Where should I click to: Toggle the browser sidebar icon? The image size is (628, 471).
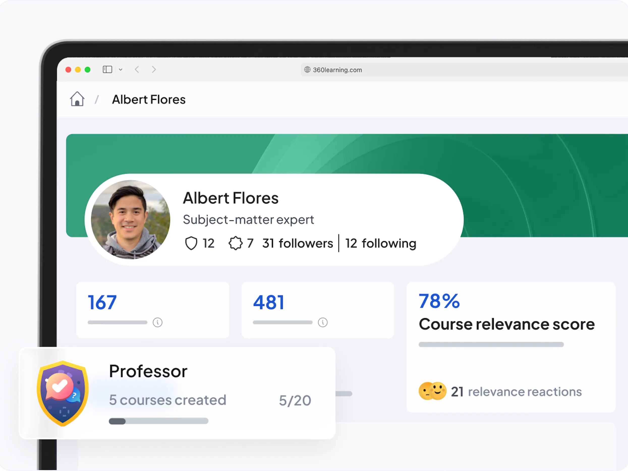coord(107,70)
